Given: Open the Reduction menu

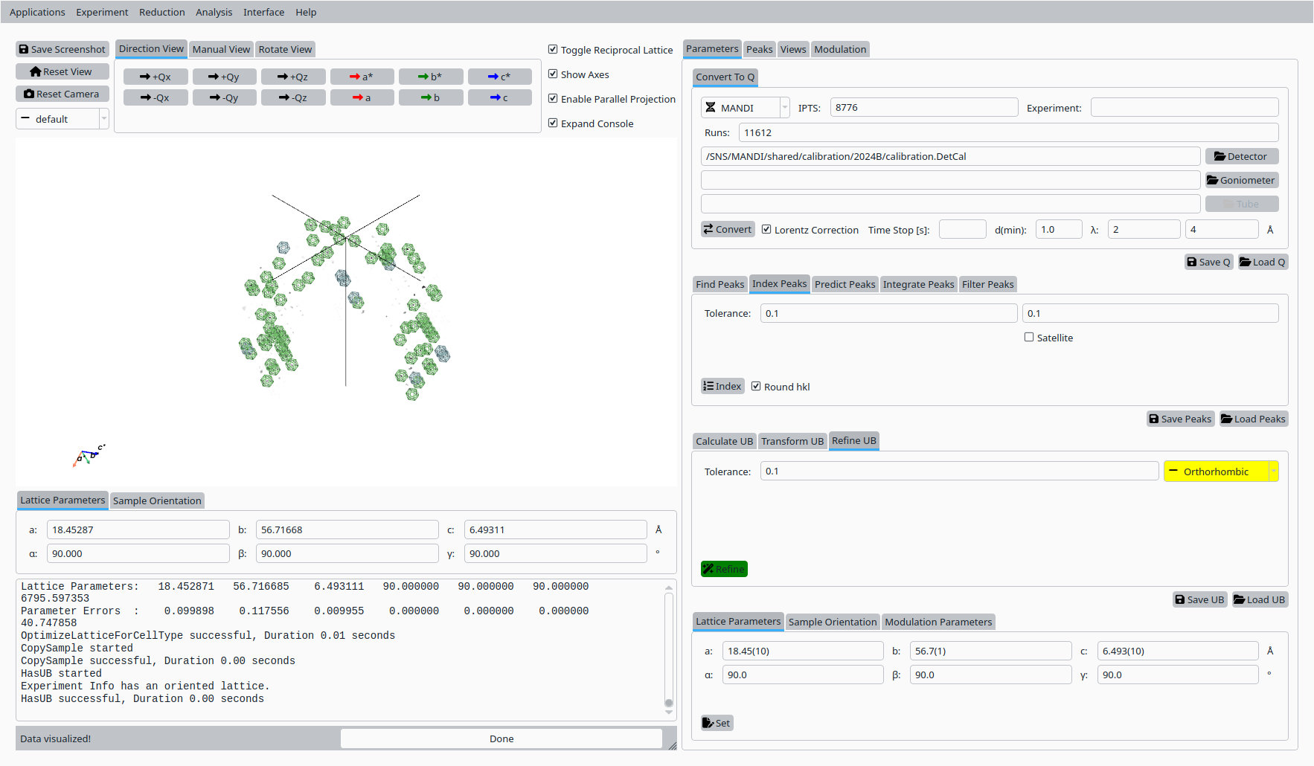Looking at the screenshot, I should tap(161, 12).
